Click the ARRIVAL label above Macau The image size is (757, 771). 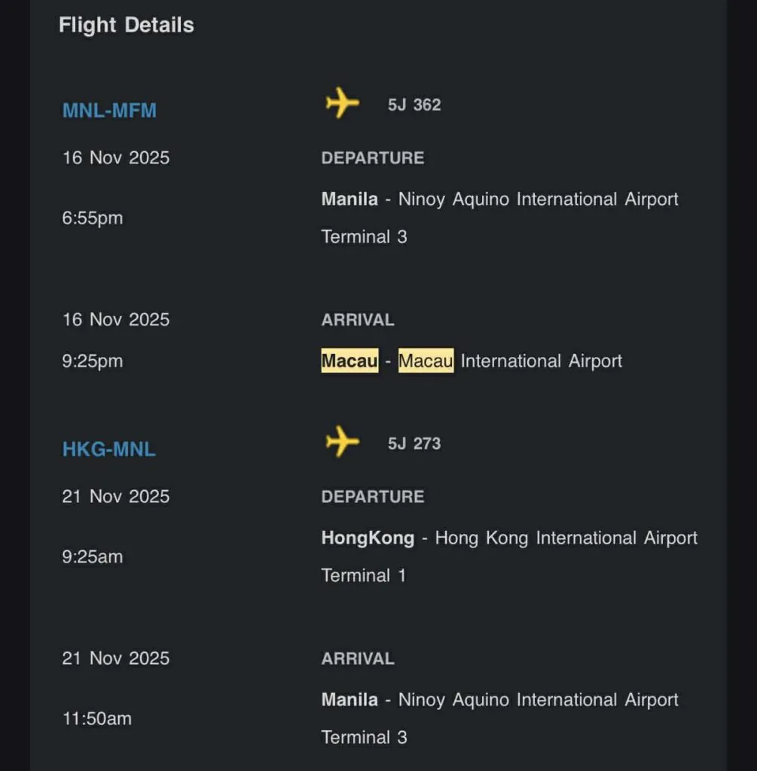[358, 320]
